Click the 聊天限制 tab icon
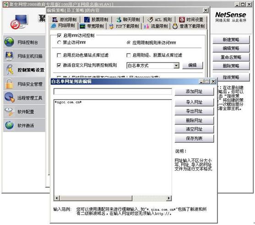255x225 pixels. click(119, 20)
